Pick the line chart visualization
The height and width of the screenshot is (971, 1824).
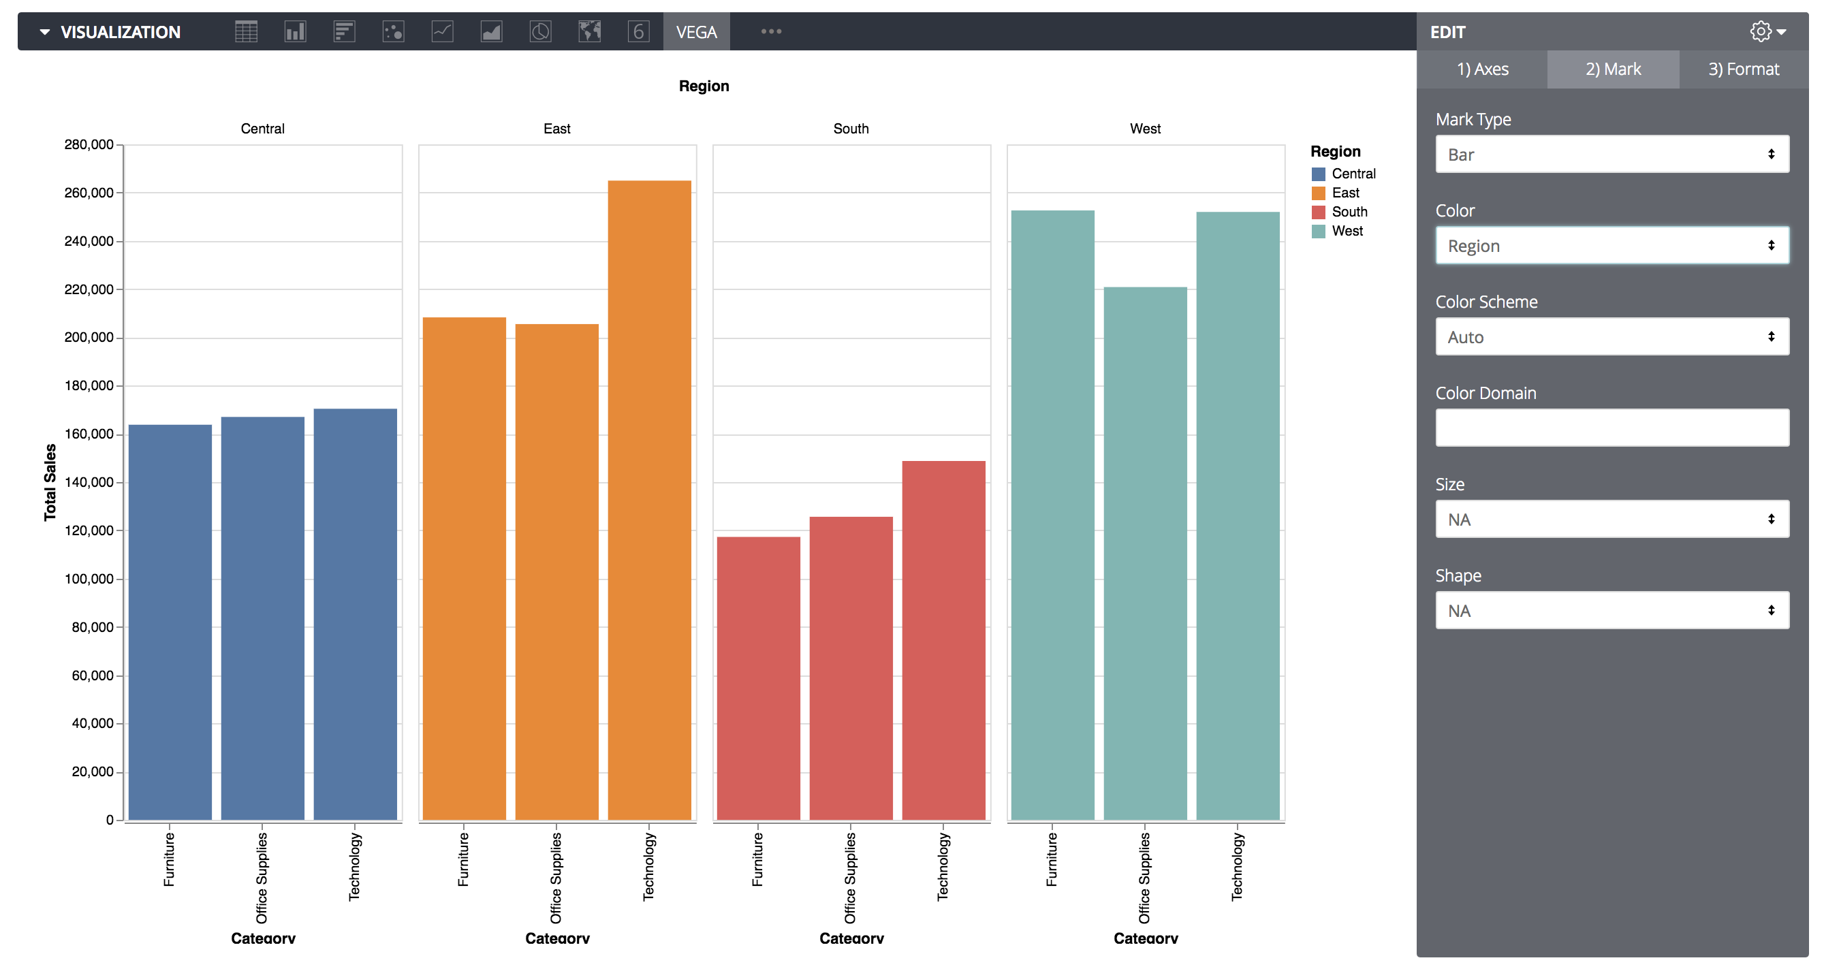tap(443, 32)
